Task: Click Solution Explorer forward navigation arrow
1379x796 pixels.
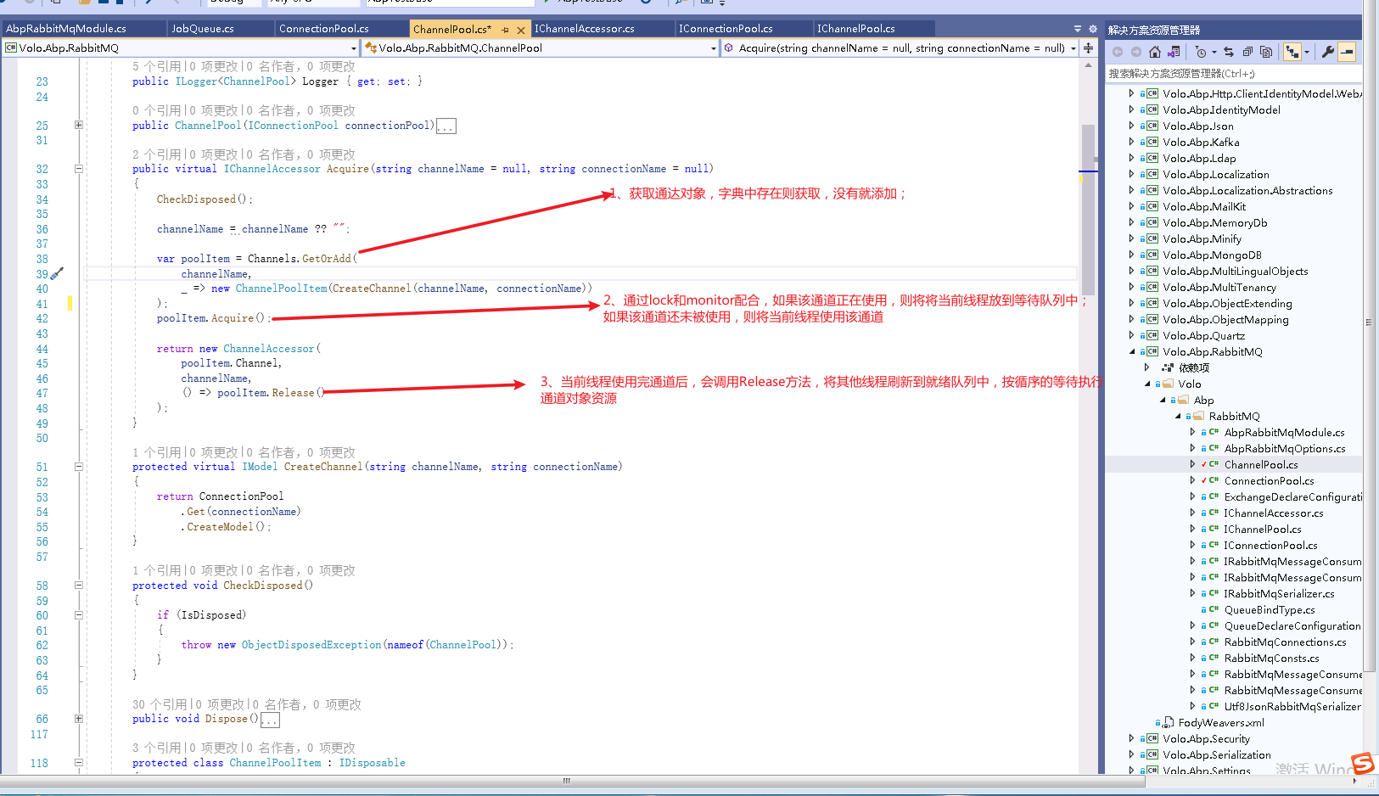Action: pyautogui.click(x=1135, y=52)
